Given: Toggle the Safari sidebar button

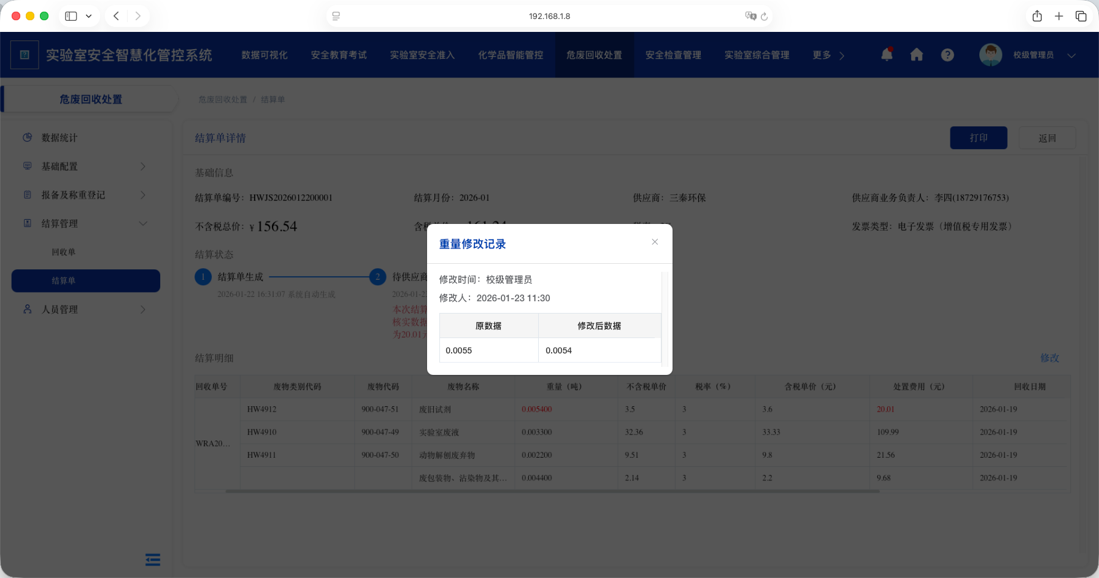Looking at the screenshot, I should pos(71,16).
